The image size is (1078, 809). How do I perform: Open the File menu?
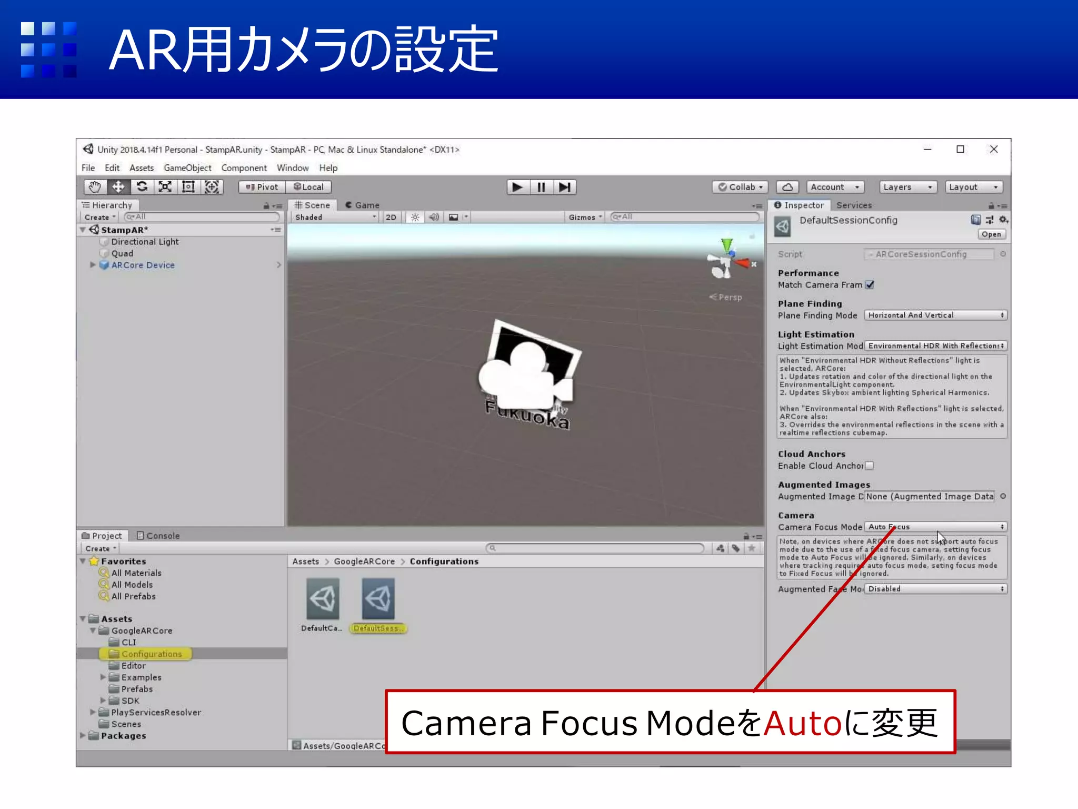pyautogui.click(x=88, y=168)
